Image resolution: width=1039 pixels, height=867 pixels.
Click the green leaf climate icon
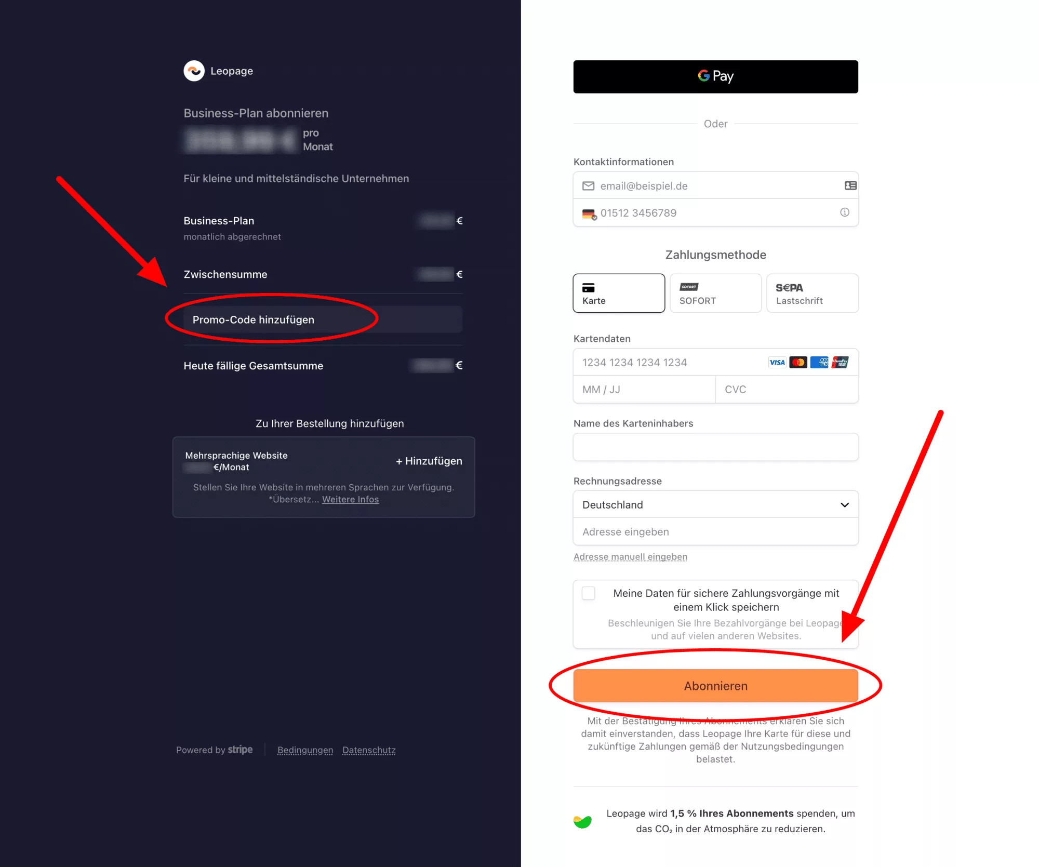582,821
